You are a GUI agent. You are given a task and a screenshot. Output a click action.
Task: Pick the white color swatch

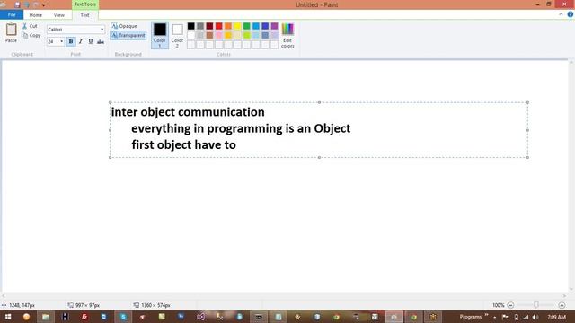[191, 36]
